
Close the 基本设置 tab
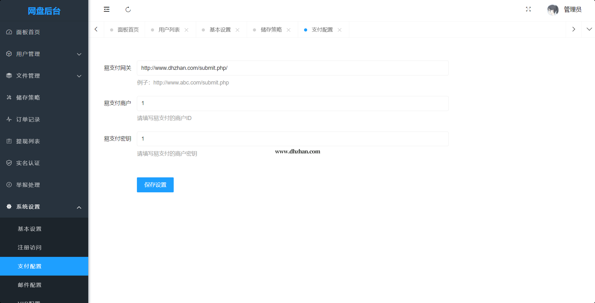click(x=238, y=30)
